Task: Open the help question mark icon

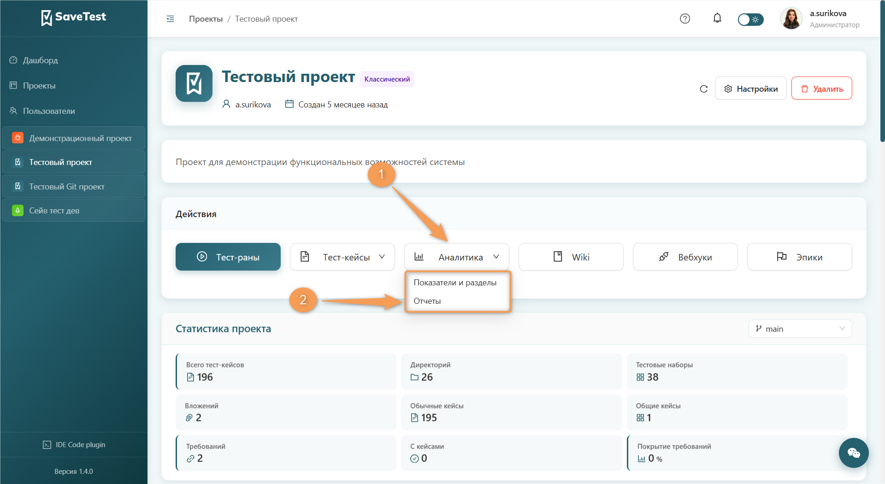Action: 685,18
